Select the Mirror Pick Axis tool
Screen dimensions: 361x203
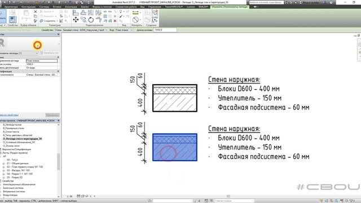click(x=91, y=12)
